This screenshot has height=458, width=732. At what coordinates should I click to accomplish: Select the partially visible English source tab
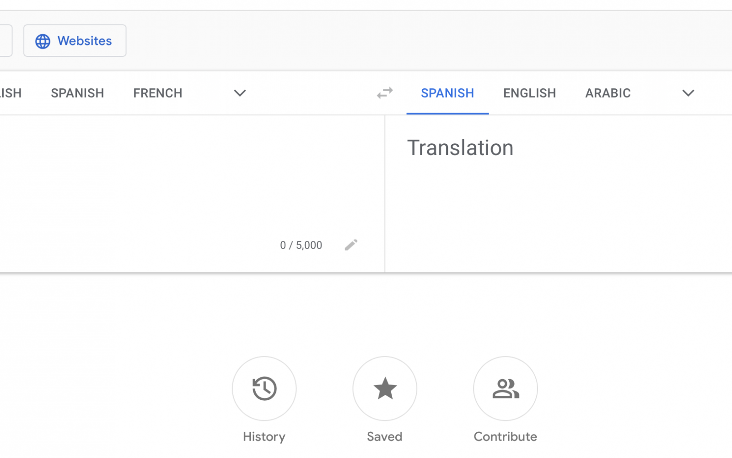(x=10, y=93)
